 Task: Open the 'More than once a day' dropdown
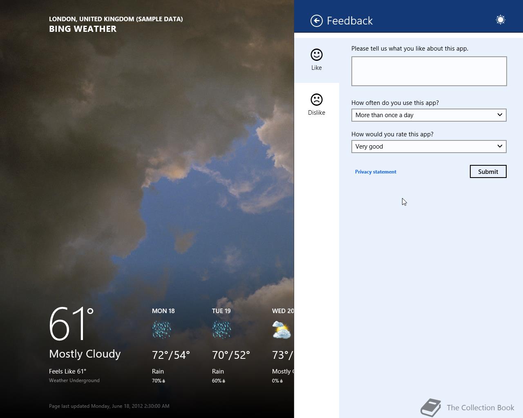tap(429, 115)
